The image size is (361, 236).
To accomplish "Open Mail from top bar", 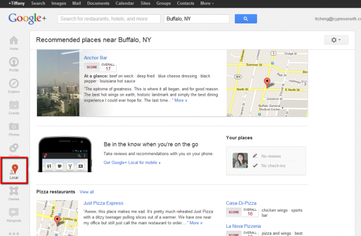I will pos(76,4).
